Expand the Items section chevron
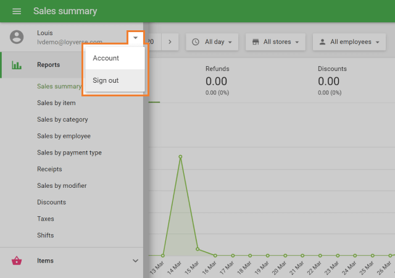This screenshot has height=278, width=395. pos(136,261)
